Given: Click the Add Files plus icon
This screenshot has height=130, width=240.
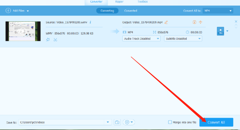Looking at the screenshot, I should tap(8, 11).
